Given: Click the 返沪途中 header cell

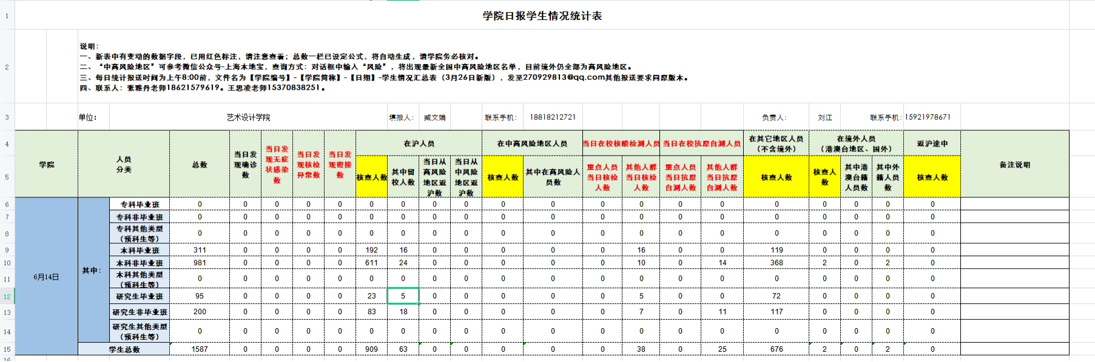Looking at the screenshot, I should click(932, 143).
